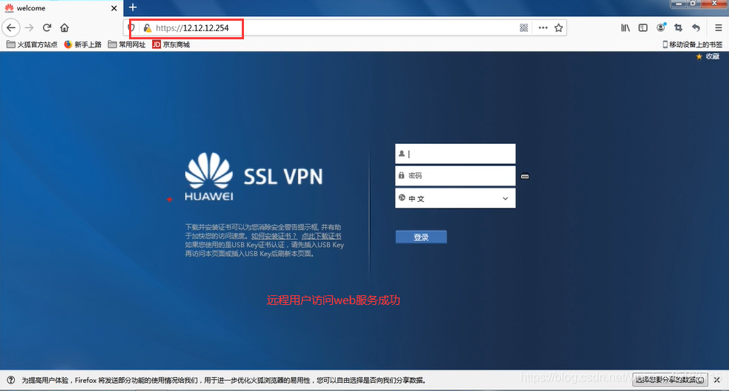729x391 pixels.
Task: Show the padlock security warning info
Action: [x=148, y=28]
